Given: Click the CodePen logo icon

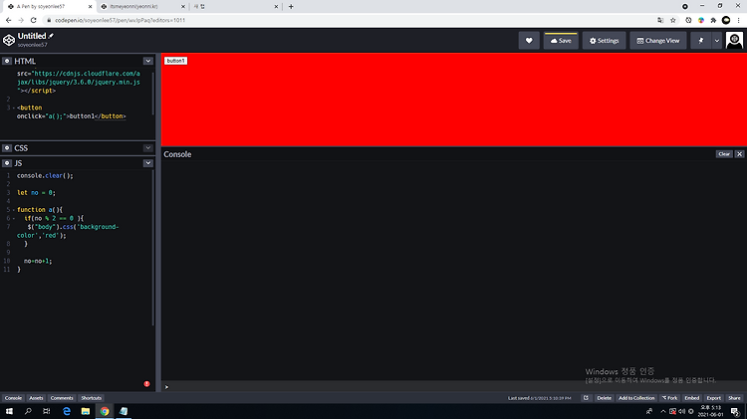Looking at the screenshot, I should 9,41.
